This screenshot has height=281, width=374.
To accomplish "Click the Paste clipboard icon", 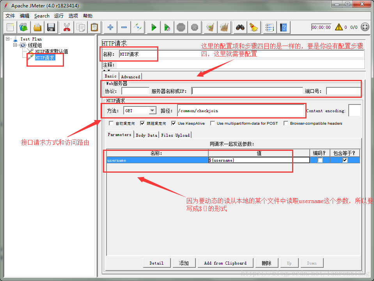I will [94, 27].
